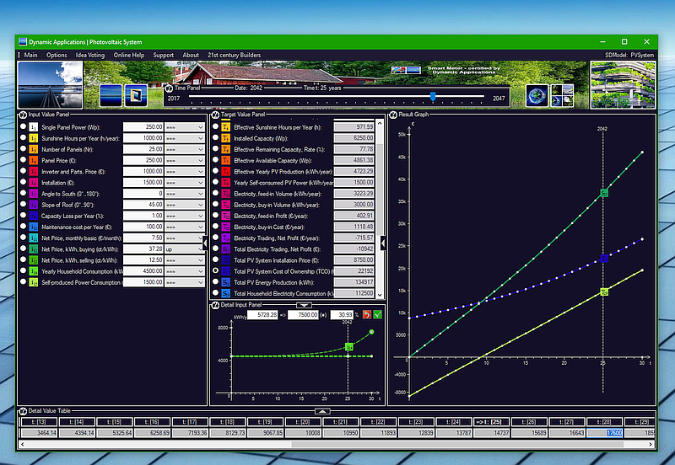Image resolution: width=675 pixels, height=465 pixels.
Task: Select the Slope of Roof radio button
Action: pos(24,204)
